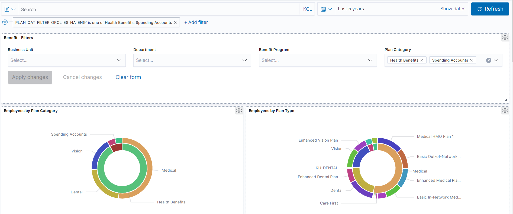Viewport: 513px width, 214px height.
Task: Click the Refresh button
Action: pos(490,9)
